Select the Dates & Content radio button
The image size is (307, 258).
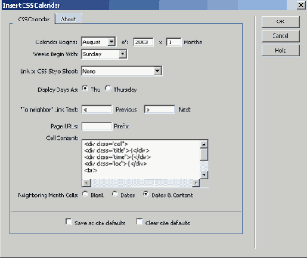(145, 194)
